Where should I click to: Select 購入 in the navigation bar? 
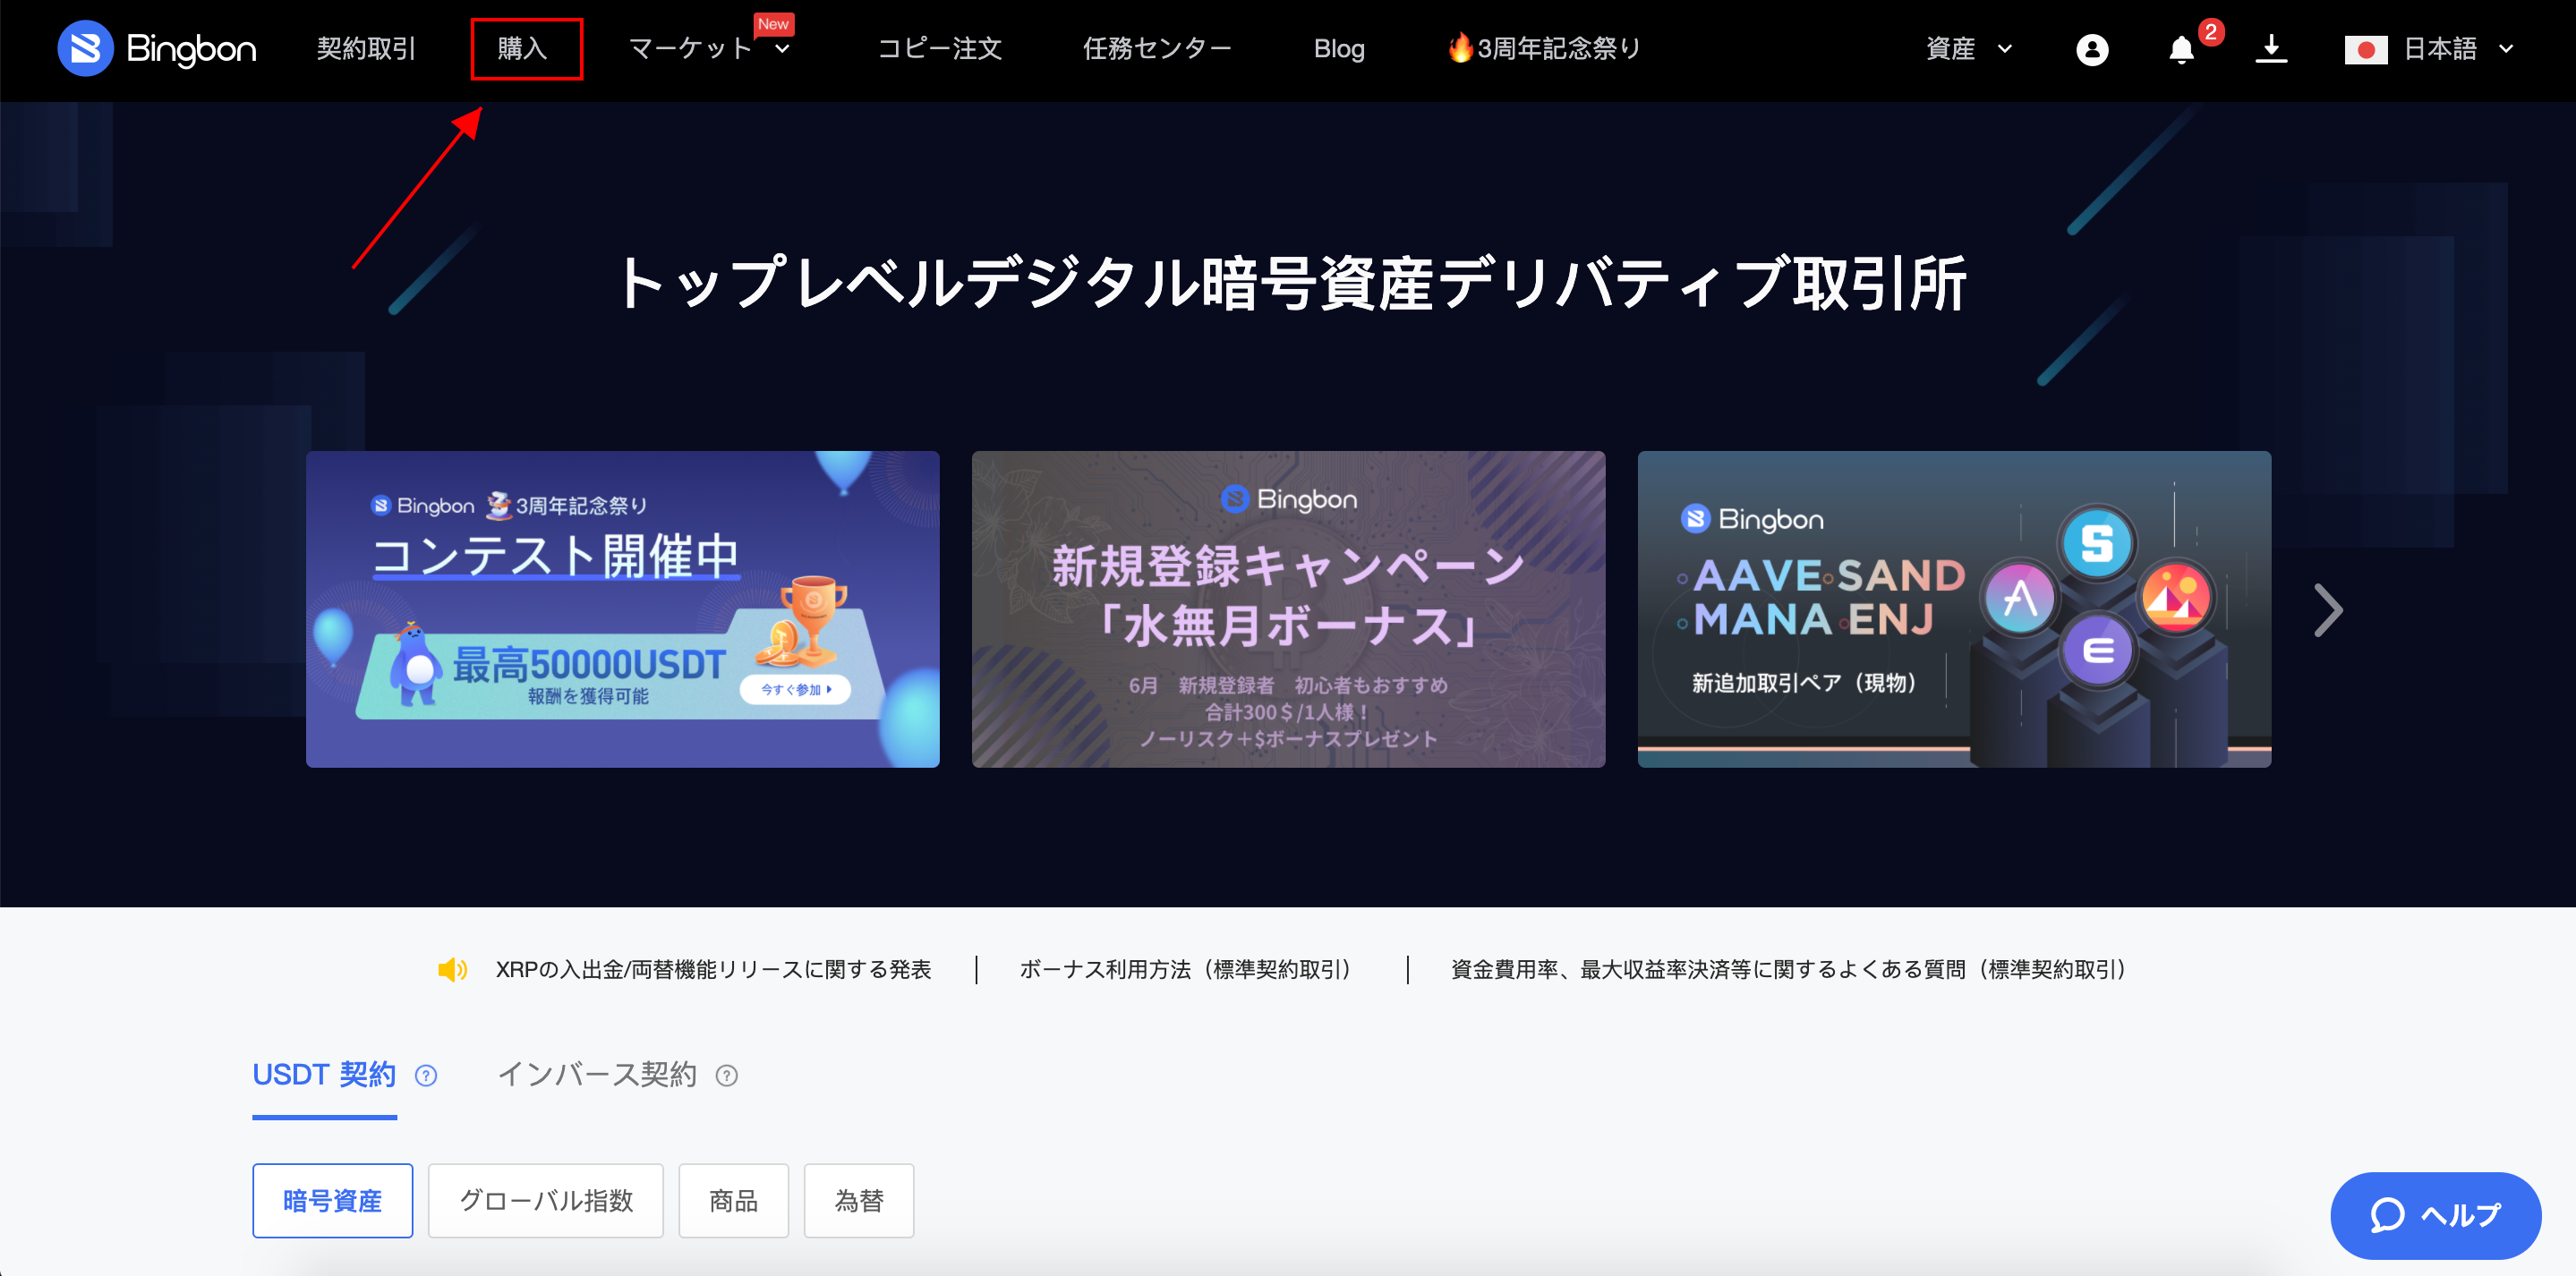[x=527, y=49]
